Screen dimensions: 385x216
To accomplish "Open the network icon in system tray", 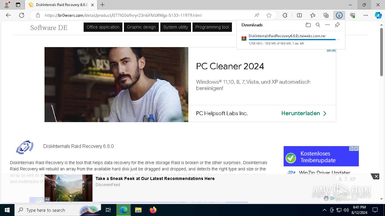I will (x=339, y=210).
